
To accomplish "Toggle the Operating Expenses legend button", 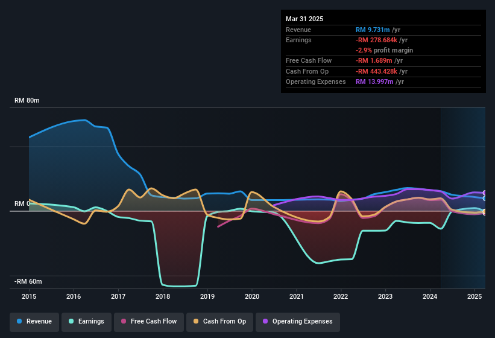I will (298, 322).
